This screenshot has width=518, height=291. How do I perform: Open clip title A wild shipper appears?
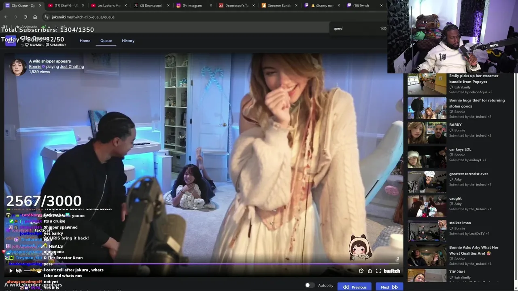(50, 61)
